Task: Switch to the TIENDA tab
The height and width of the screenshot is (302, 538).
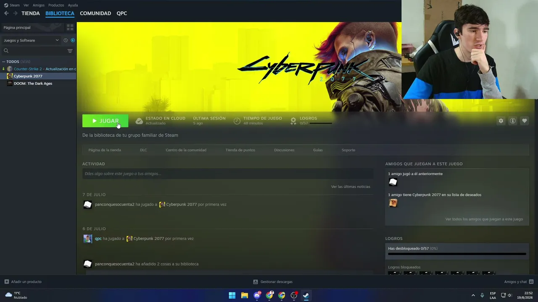Action: tap(31, 13)
